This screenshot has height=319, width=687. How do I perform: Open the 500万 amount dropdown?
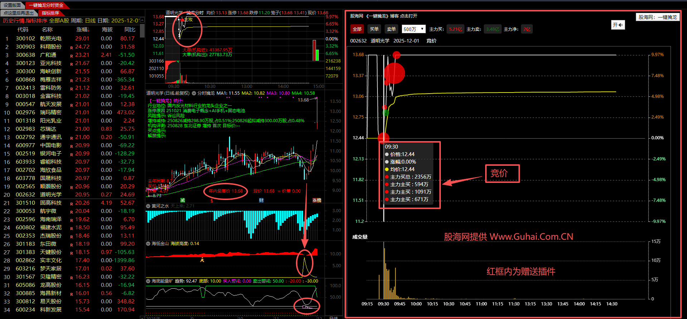click(413, 29)
